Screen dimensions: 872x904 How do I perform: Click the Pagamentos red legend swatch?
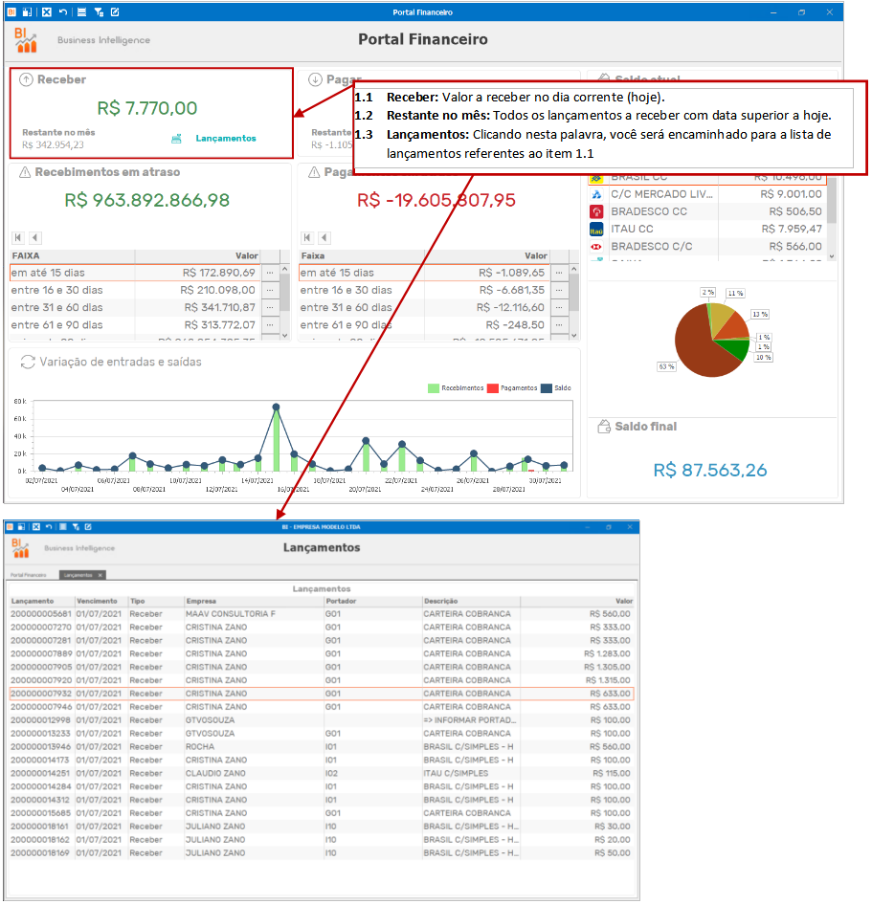[493, 388]
